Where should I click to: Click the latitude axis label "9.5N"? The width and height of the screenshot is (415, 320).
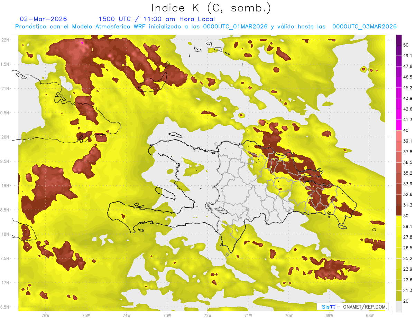tap(5, 161)
